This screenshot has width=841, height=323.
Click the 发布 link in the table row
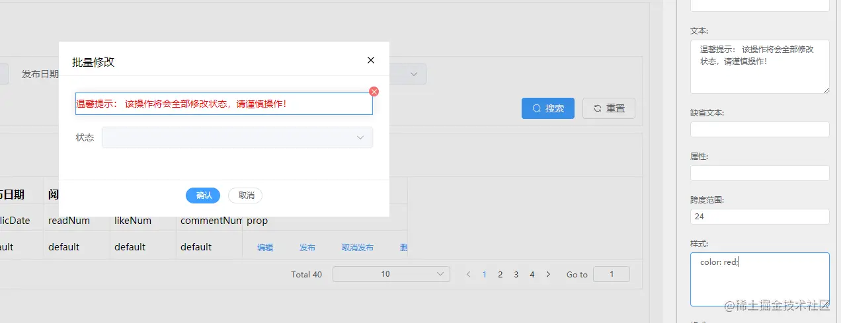coord(307,248)
